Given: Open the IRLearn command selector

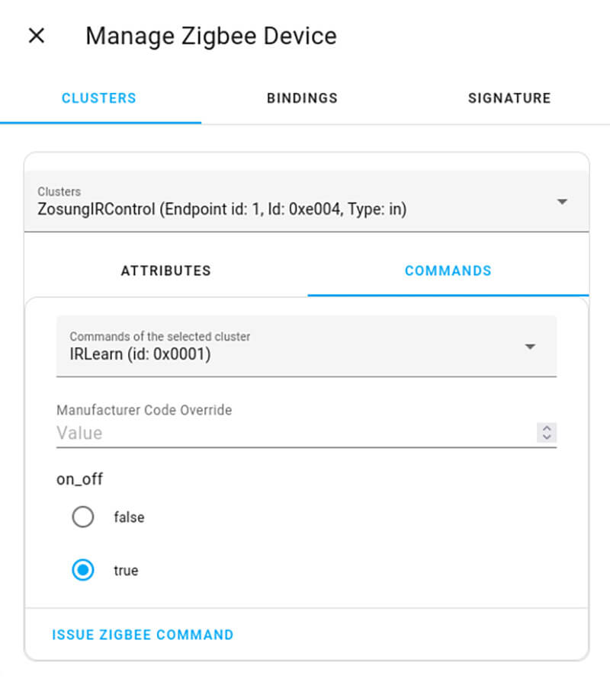Looking at the screenshot, I should click(x=290, y=347).
